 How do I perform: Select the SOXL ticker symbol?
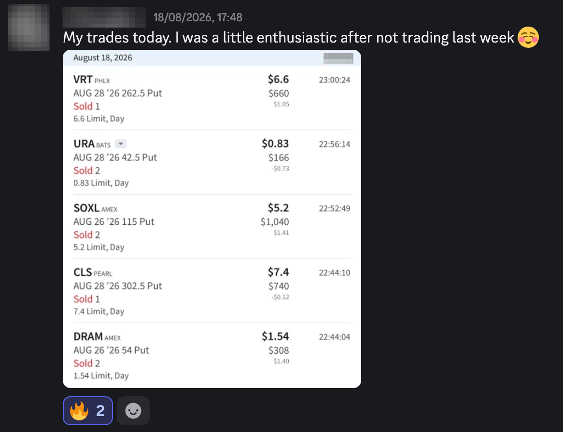pyautogui.click(x=86, y=208)
